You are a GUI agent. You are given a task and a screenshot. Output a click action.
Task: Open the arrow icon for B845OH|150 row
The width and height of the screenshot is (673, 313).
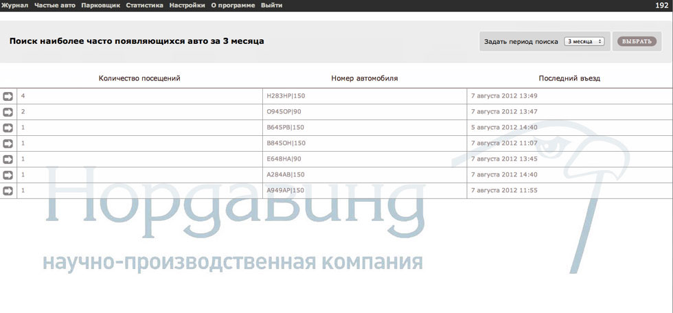pyautogui.click(x=8, y=143)
